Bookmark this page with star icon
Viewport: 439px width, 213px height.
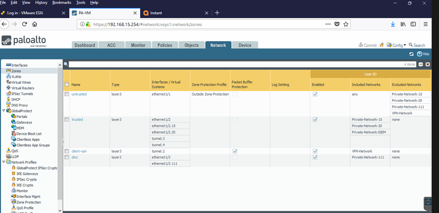click(x=346, y=24)
